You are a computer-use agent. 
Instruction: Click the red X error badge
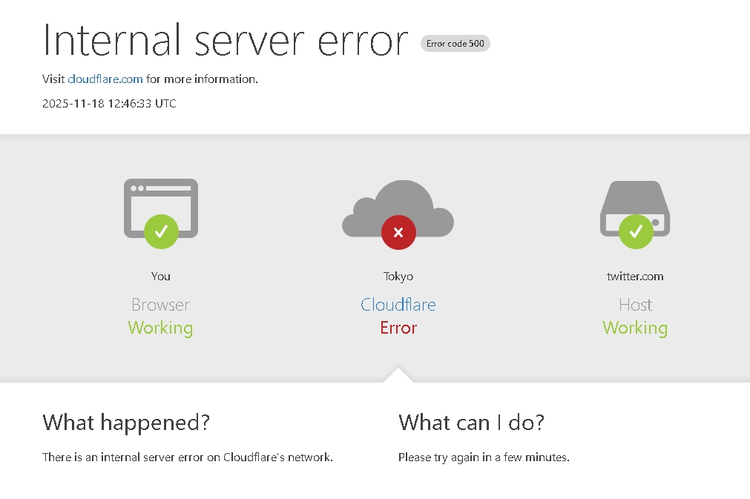tap(398, 232)
